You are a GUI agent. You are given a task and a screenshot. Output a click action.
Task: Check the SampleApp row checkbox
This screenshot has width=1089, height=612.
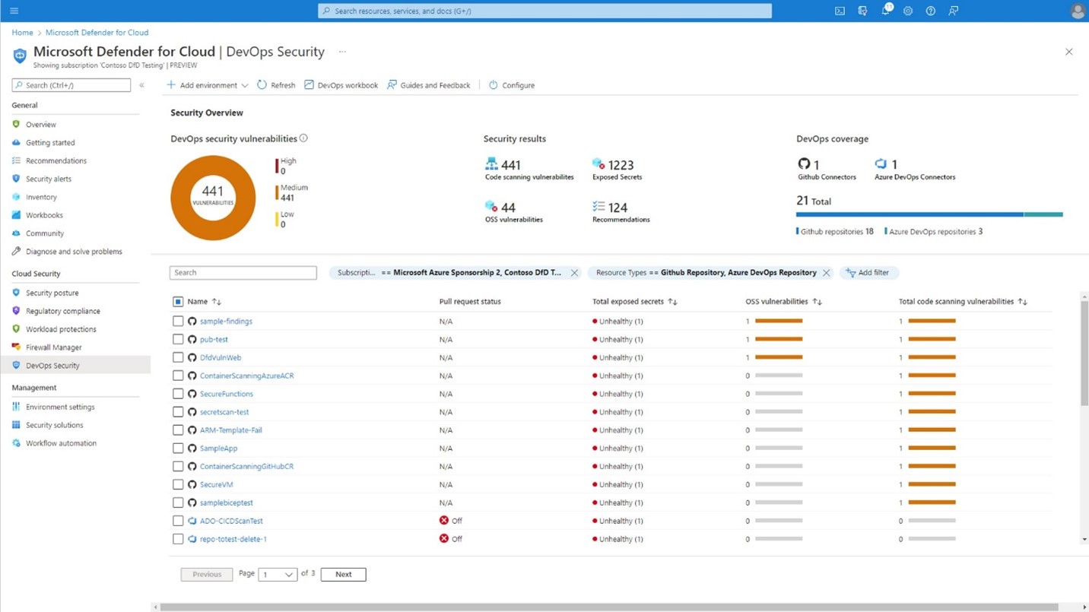click(x=178, y=448)
